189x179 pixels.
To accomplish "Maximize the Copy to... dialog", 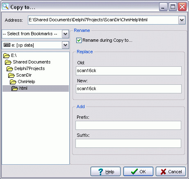I will [173, 7].
